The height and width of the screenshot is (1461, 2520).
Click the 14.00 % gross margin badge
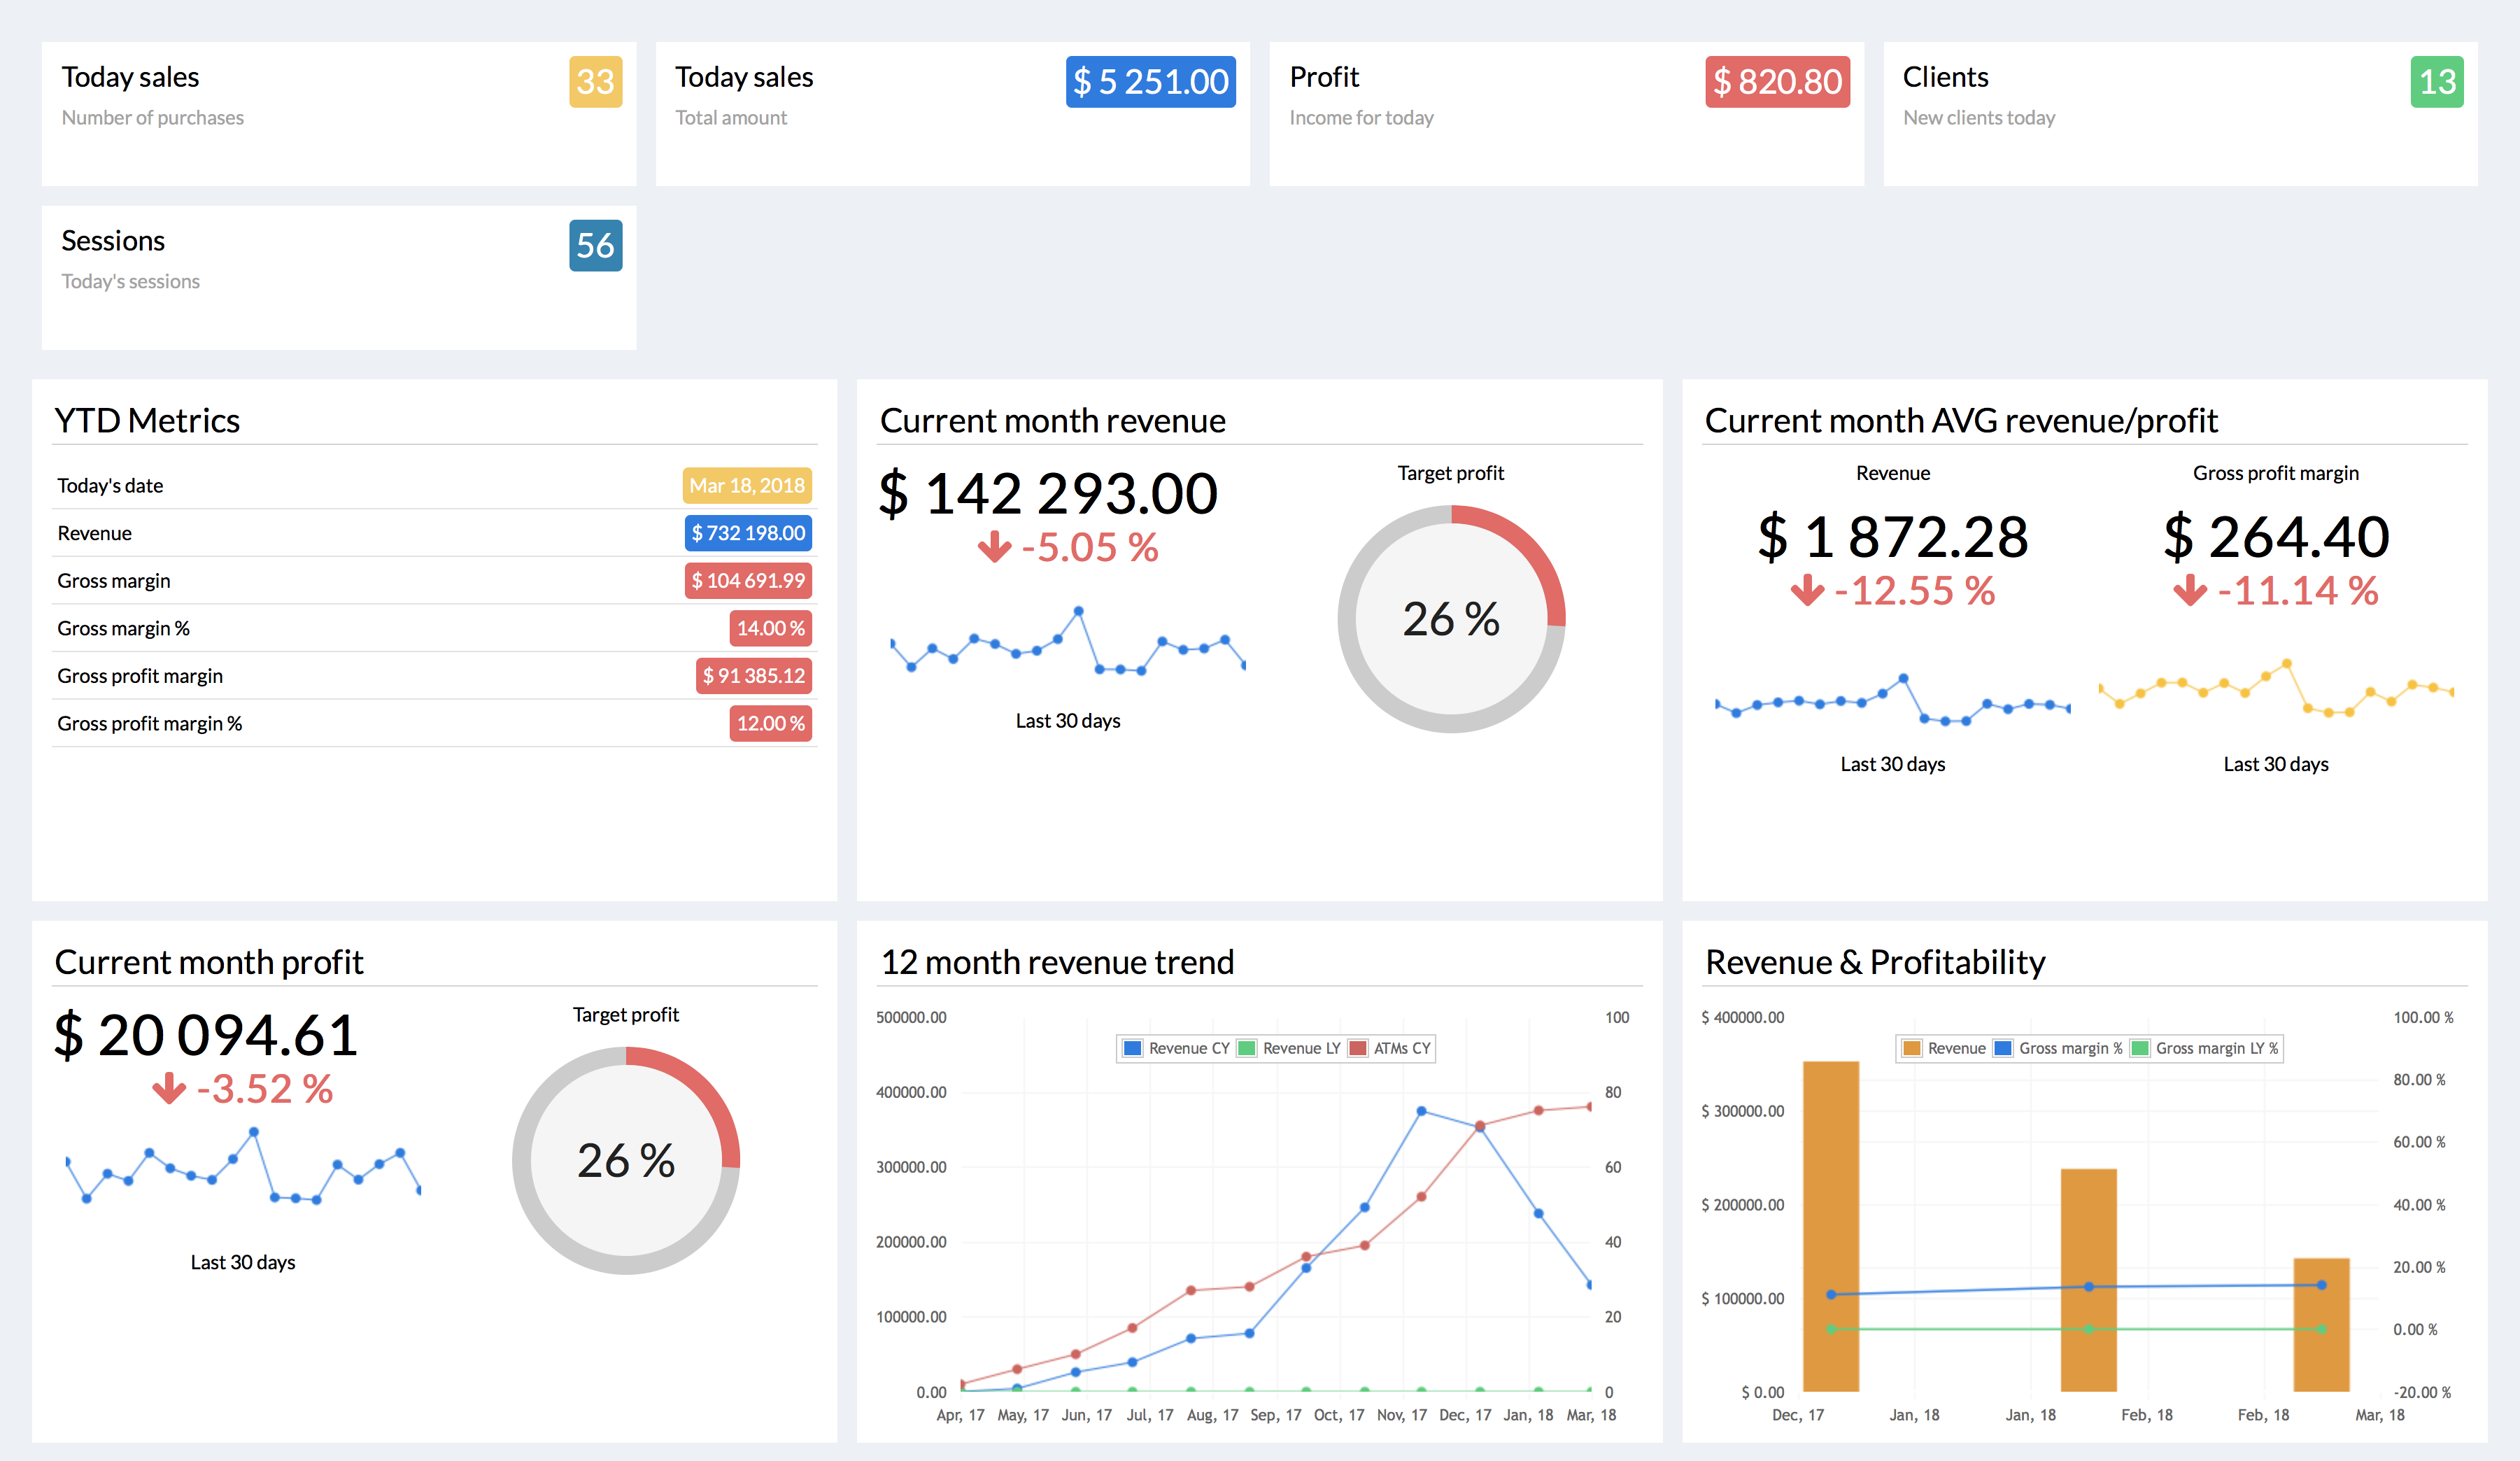coord(770,628)
